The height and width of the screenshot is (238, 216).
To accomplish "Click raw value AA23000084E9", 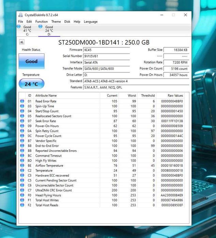I will [x=172, y=195].
